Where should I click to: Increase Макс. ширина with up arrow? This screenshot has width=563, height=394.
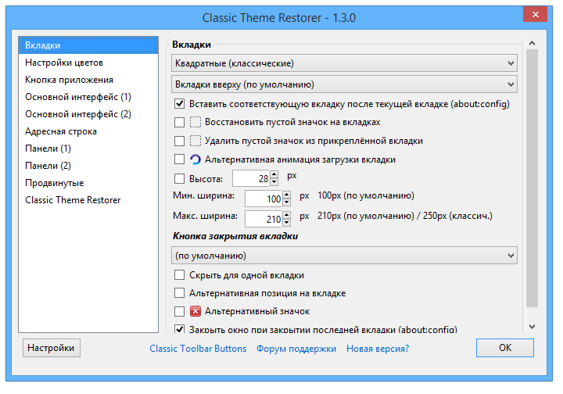286,215
